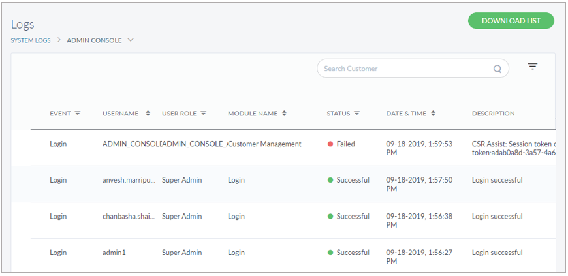Click the Description column header
Viewport: 568px width, 276px height.
click(493, 114)
